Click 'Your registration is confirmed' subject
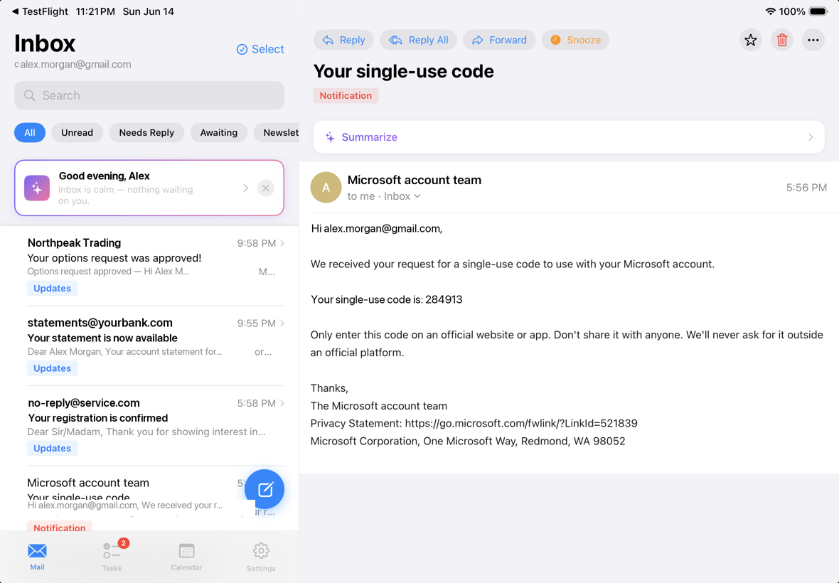Screen dimensions: 839x583 click(x=98, y=418)
